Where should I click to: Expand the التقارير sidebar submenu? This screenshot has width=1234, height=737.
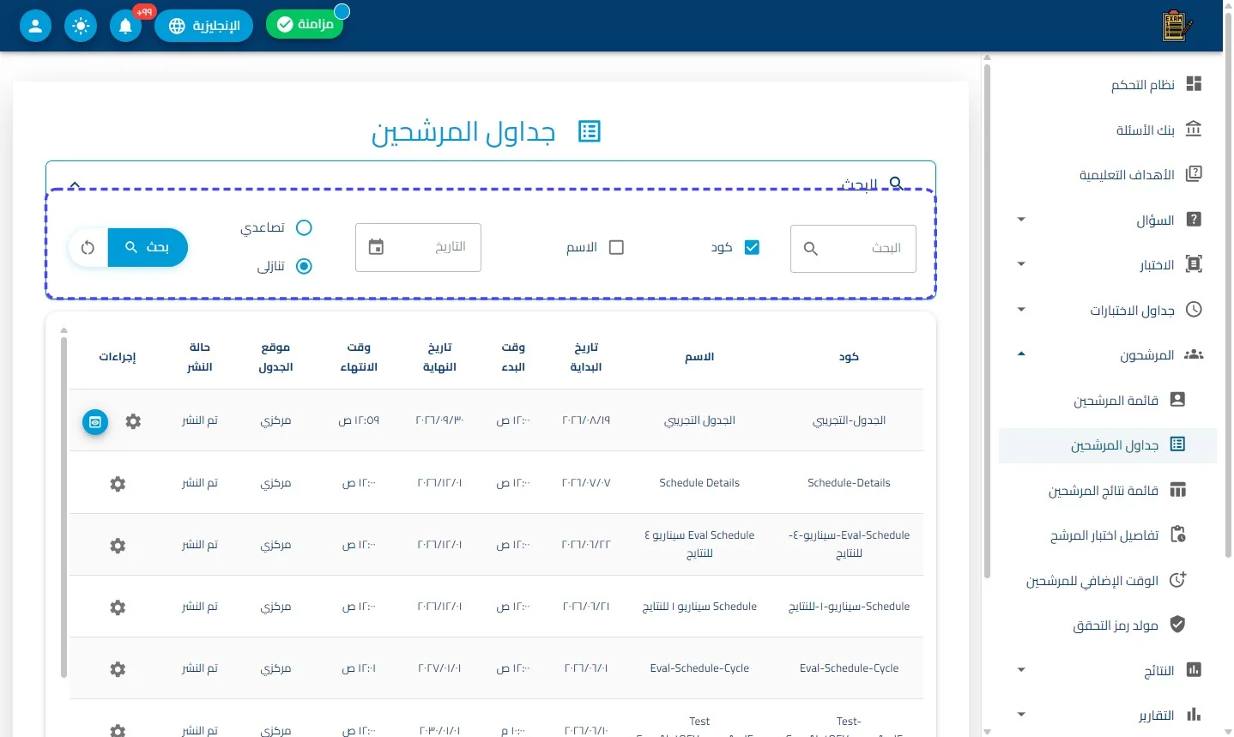1021,715
